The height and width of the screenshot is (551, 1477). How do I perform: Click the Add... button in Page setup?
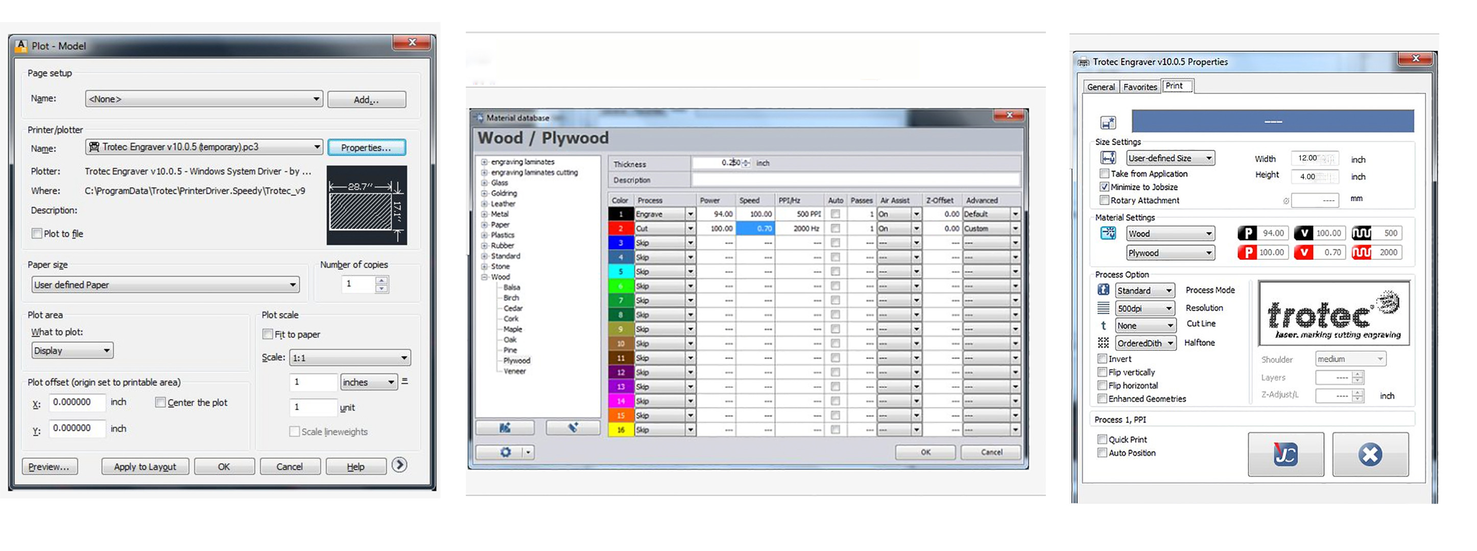366,99
